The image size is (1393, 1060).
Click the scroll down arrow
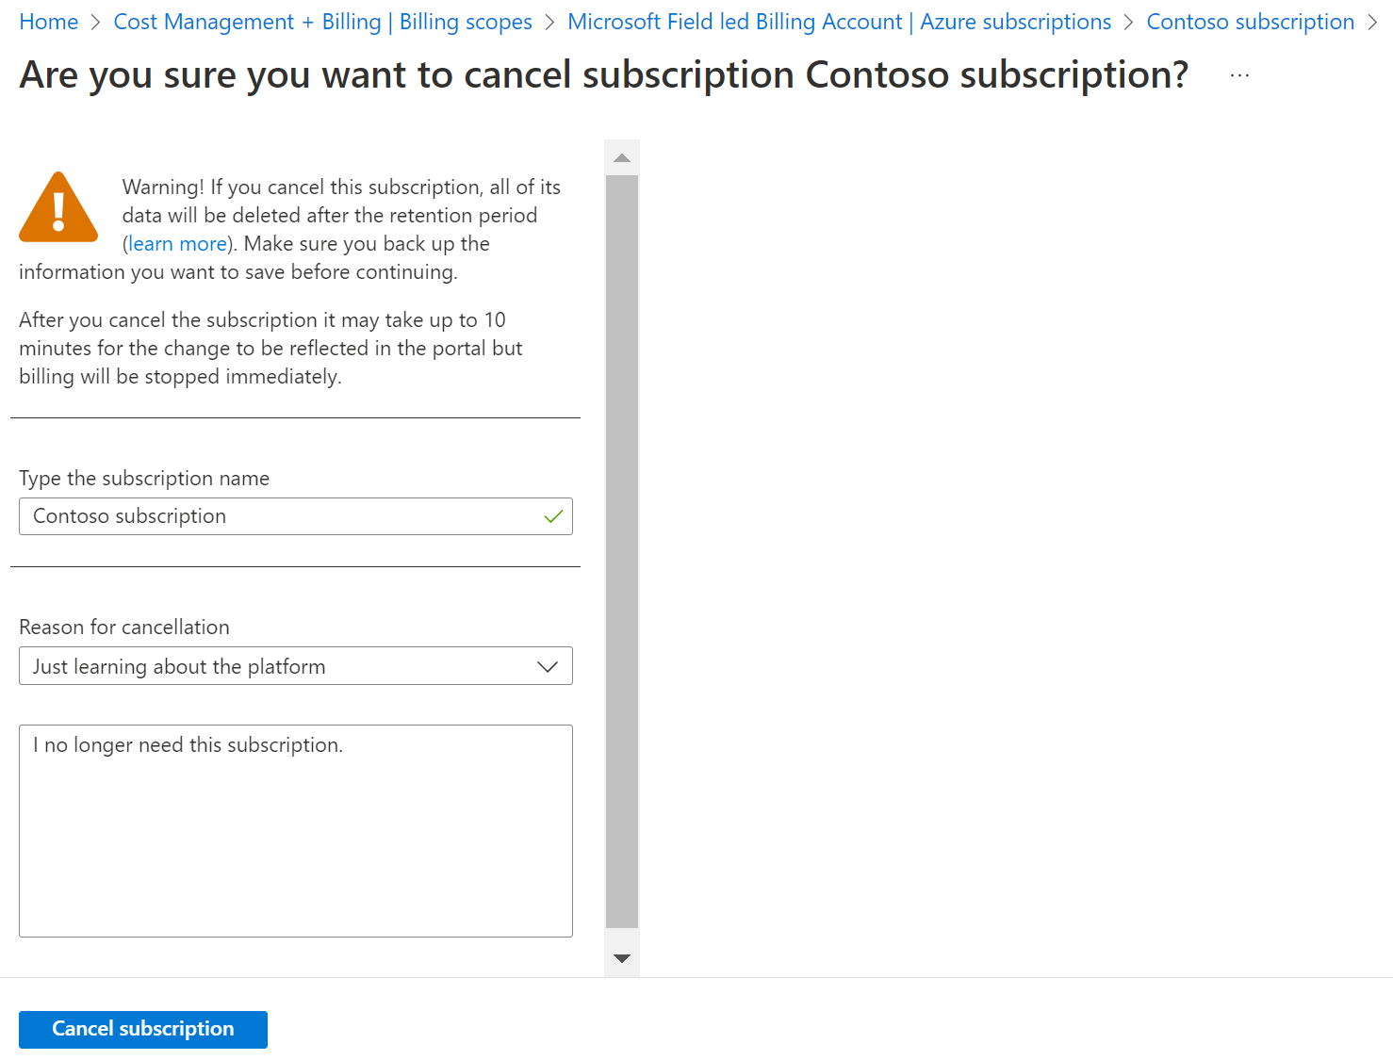click(622, 958)
